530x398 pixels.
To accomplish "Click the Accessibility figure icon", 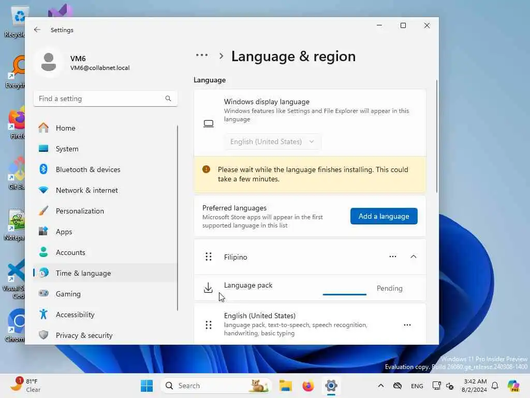I will click(43, 314).
